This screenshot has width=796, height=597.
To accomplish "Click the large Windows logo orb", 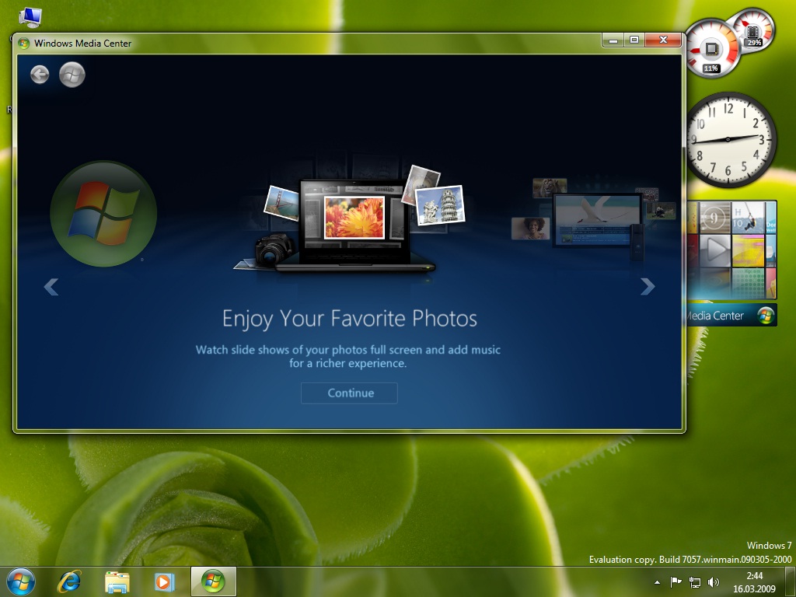I will pyautogui.click(x=103, y=214).
